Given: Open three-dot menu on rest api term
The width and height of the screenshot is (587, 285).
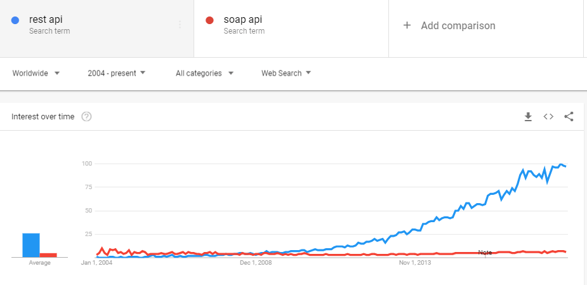Looking at the screenshot, I should (x=180, y=25).
